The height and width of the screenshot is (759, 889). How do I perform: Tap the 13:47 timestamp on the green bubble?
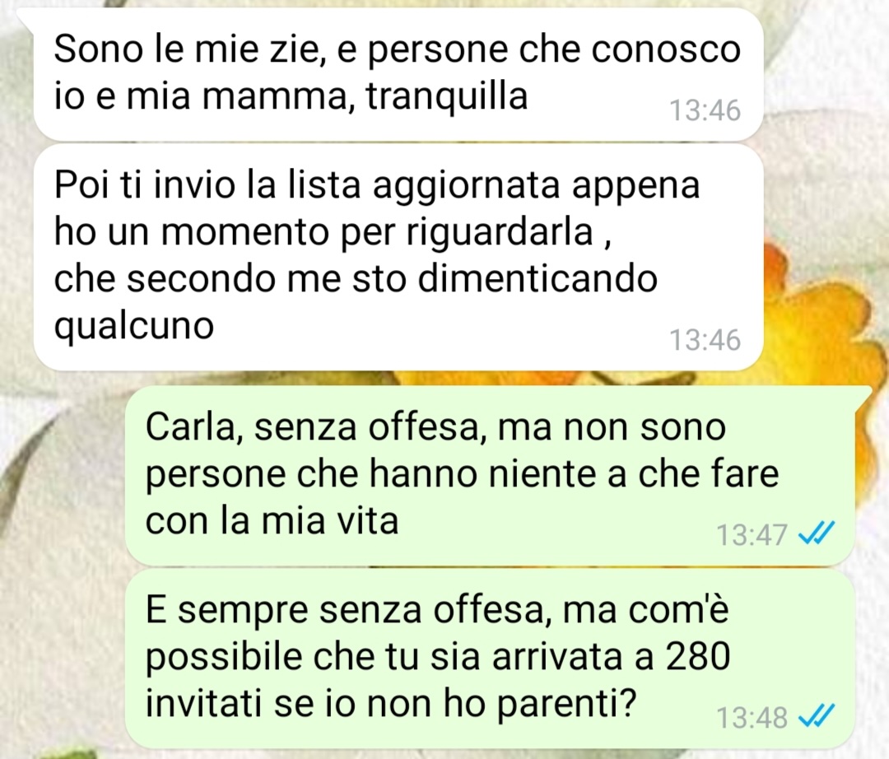coord(752,534)
